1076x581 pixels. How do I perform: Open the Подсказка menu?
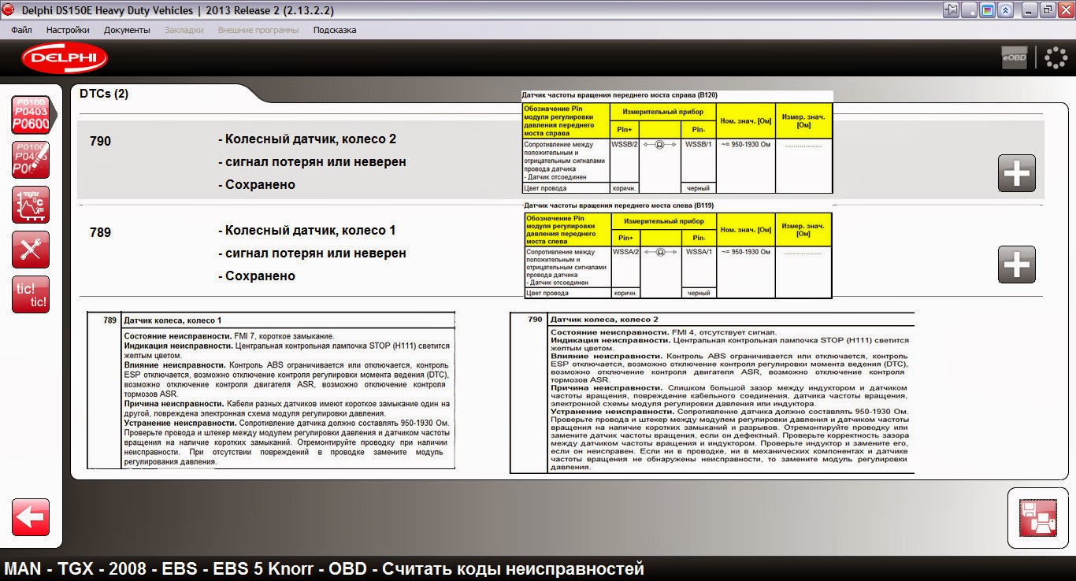pyautogui.click(x=335, y=30)
